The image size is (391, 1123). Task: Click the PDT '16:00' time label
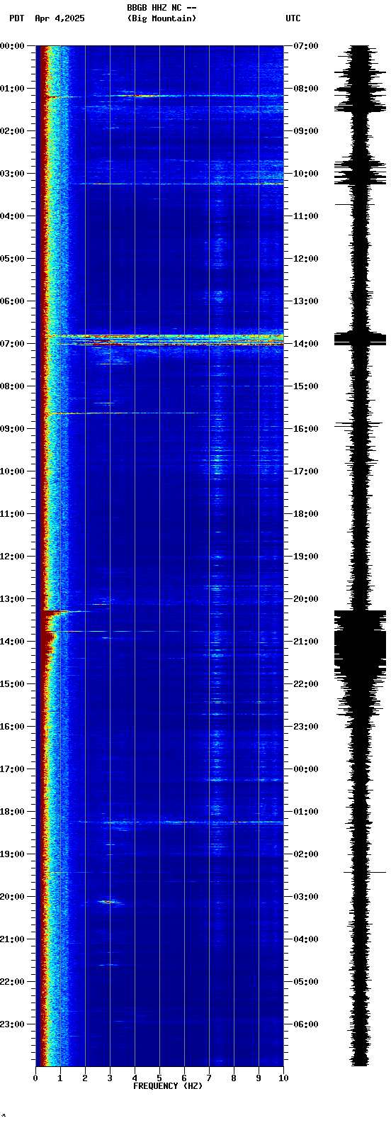(x=13, y=727)
